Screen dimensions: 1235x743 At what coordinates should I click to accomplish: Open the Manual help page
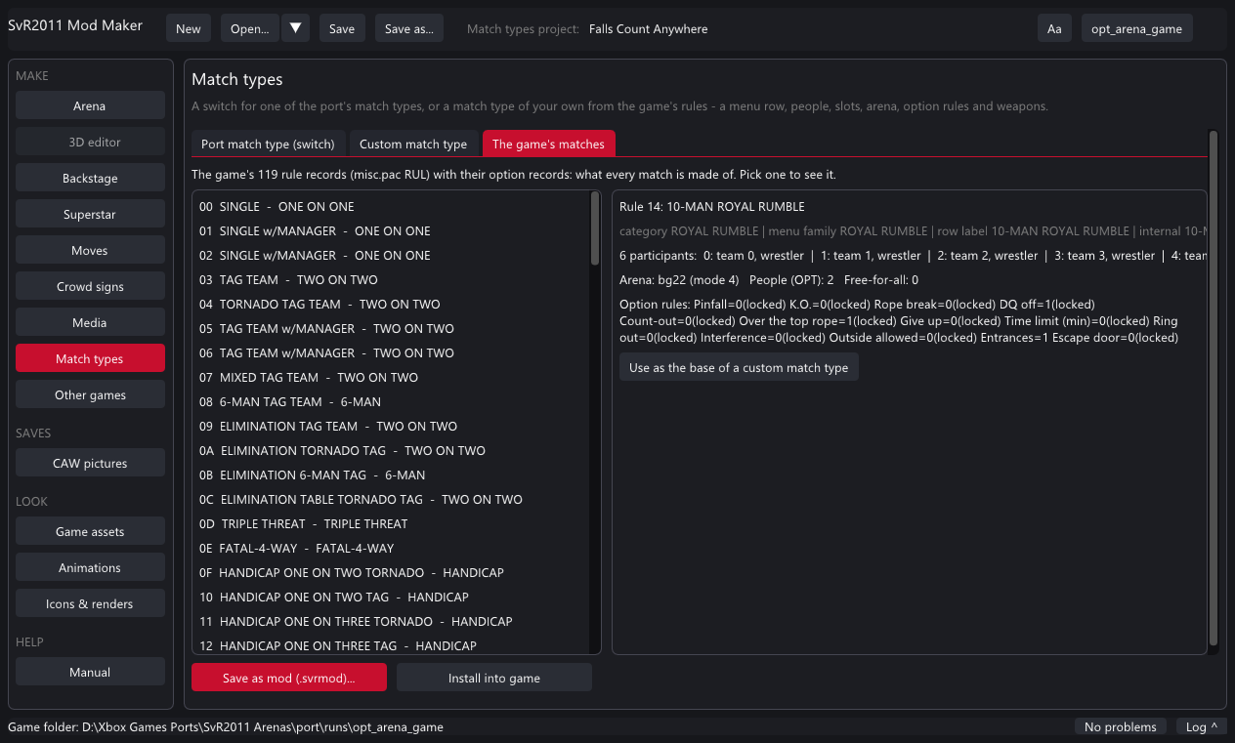point(90,672)
